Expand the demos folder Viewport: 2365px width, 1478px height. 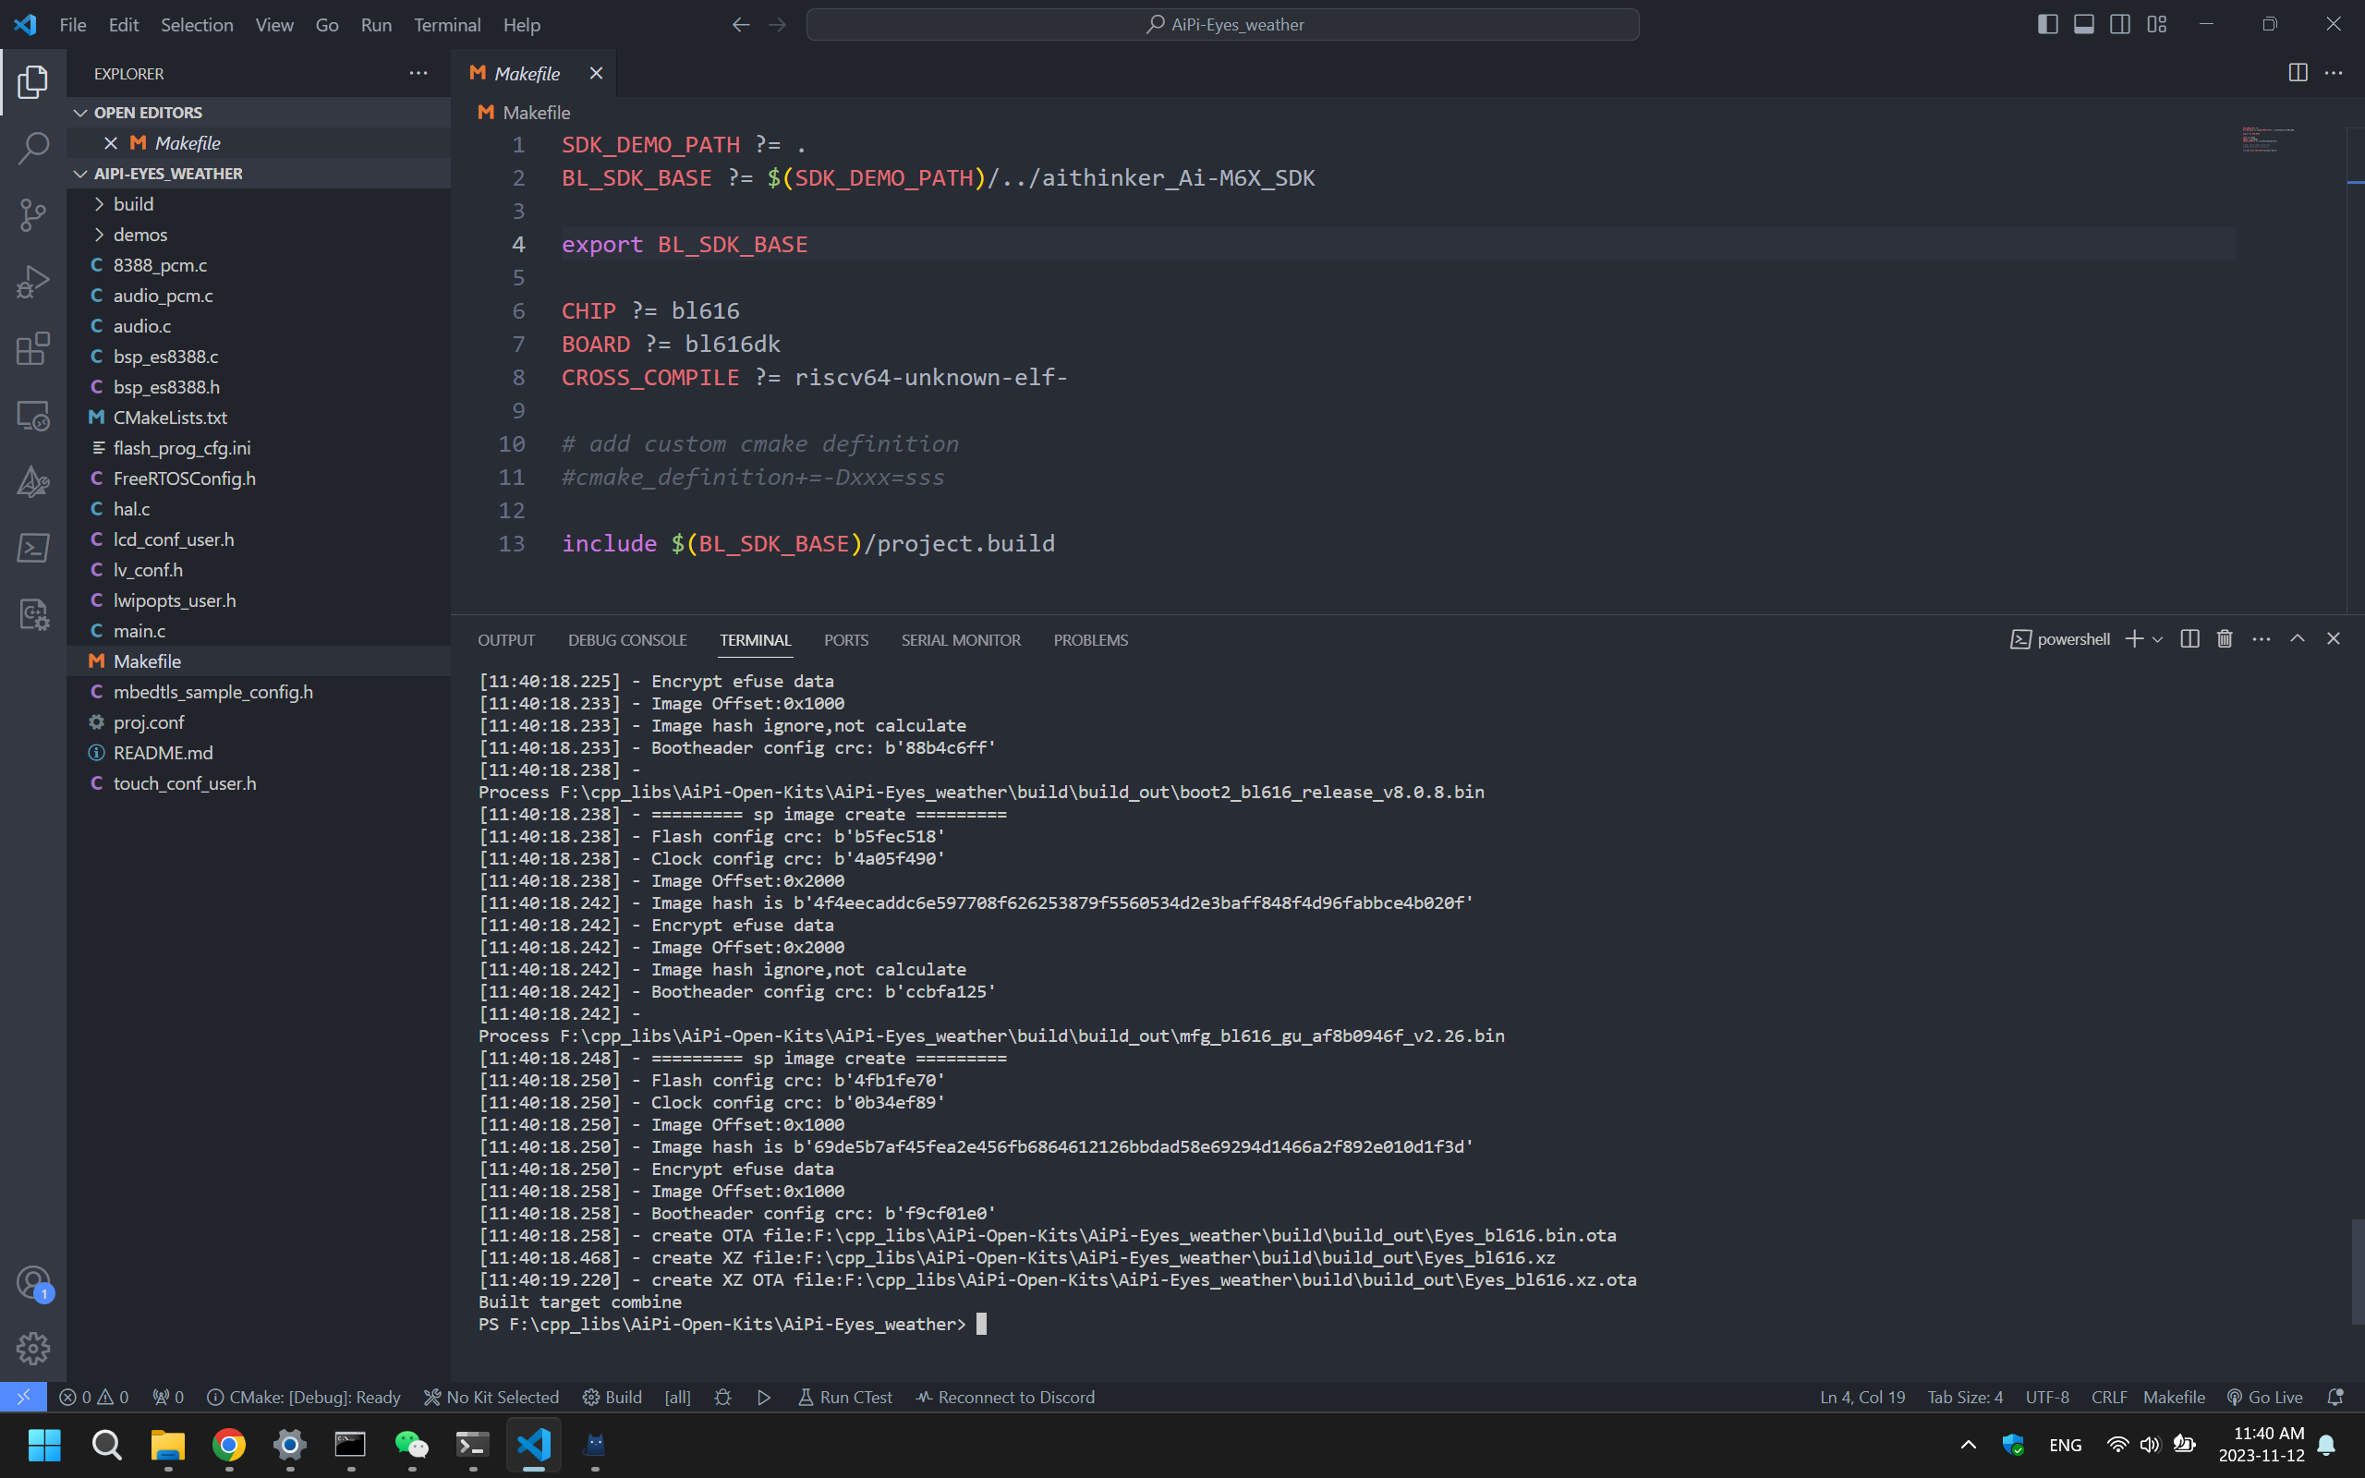tap(259, 235)
